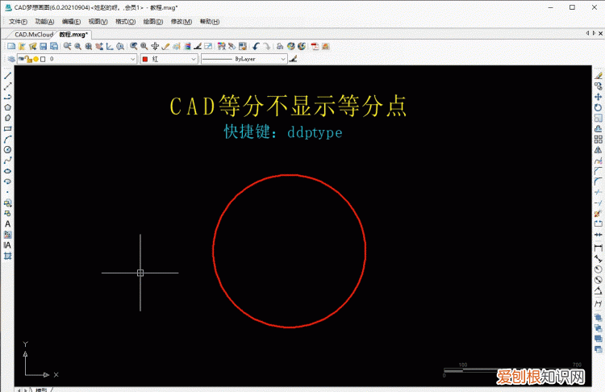Click the PDF export icon
Image resolution: width=605 pixels, height=392 pixels.
pos(315,46)
